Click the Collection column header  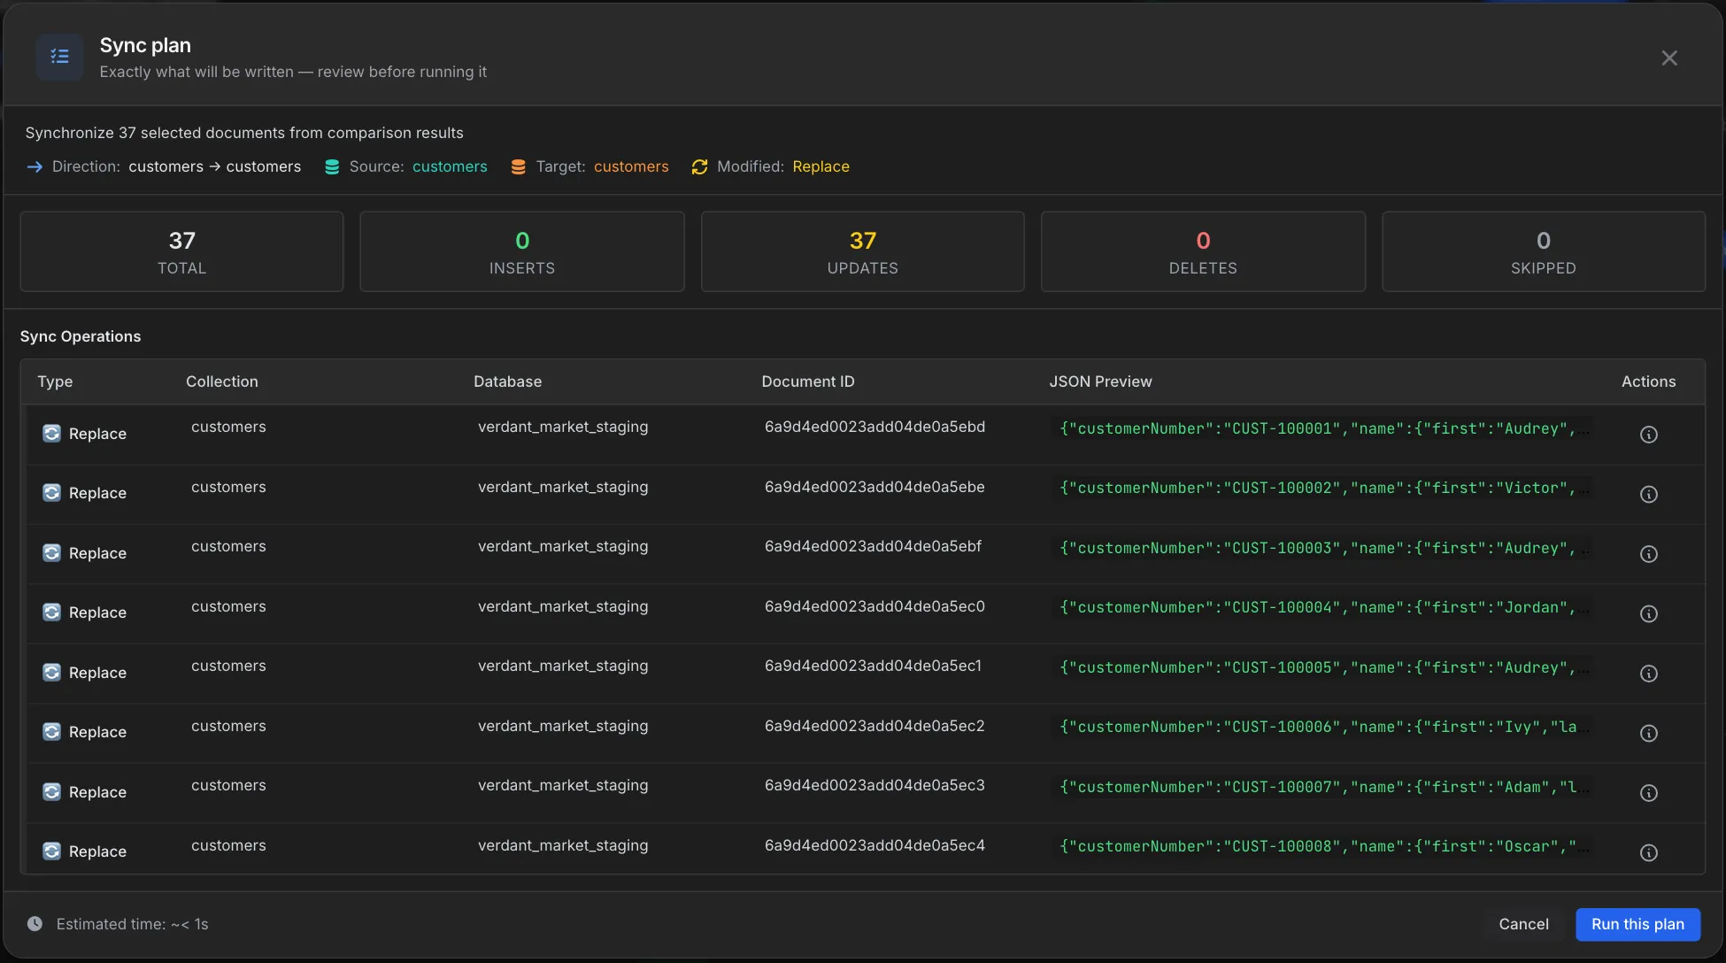point(222,381)
